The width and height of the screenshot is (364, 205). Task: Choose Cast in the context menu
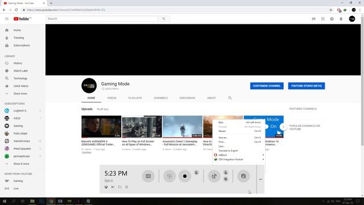coord(239,146)
